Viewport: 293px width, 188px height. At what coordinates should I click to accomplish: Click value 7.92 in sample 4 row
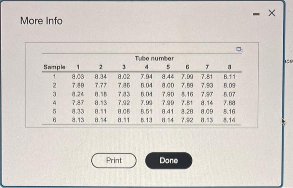click(x=124, y=103)
